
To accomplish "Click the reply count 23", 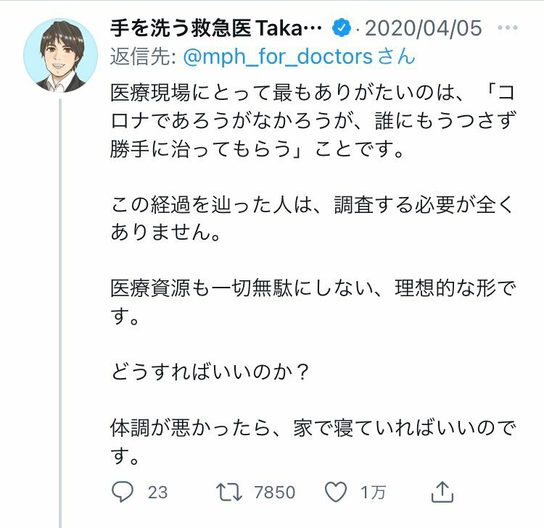I will click(157, 493).
